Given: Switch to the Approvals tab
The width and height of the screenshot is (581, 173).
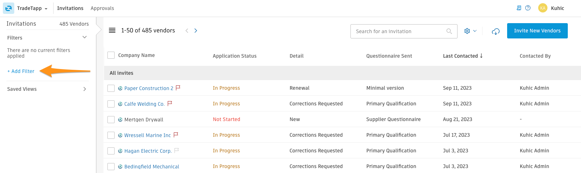Looking at the screenshot, I should tap(102, 8).
